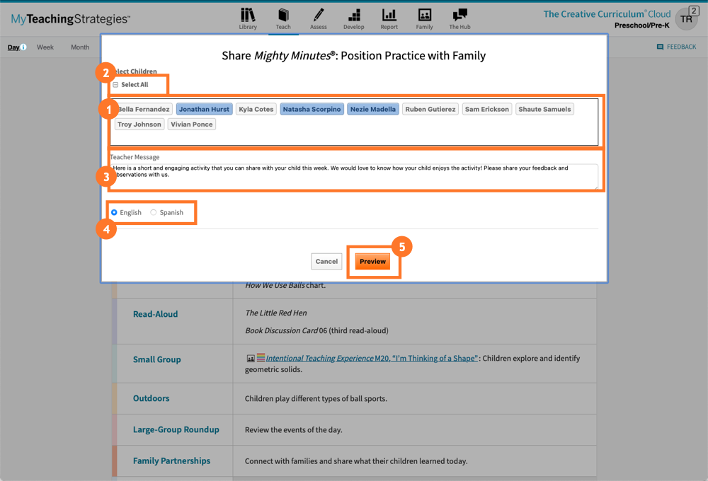Open the Family photo icon
This screenshot has width=708, height=481.
click(x=424, y=15)
